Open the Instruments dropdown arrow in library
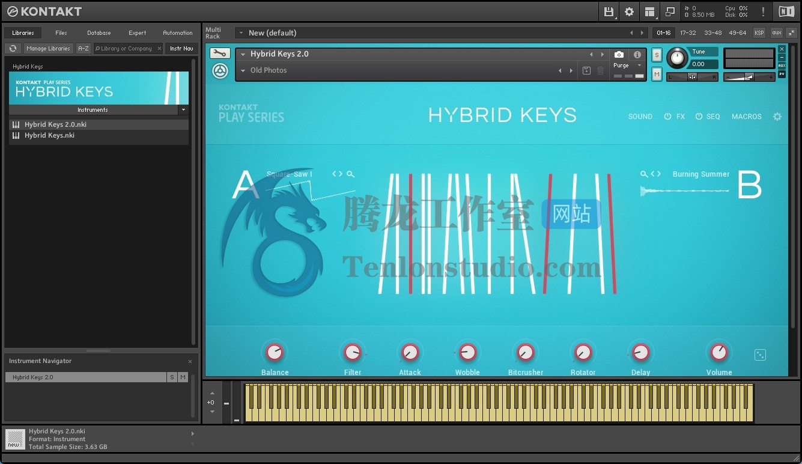The width and height of the screenshot is (802, 464). point(183,110)
